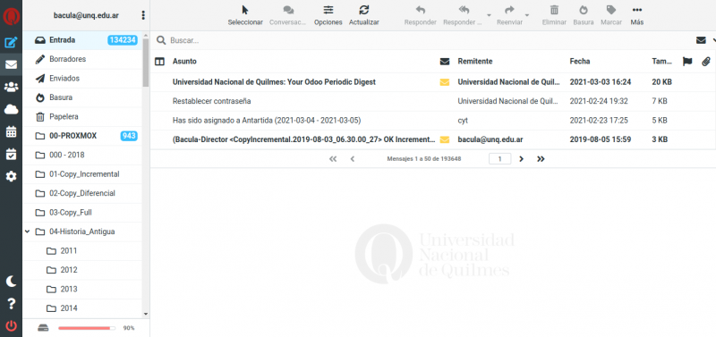Click the Seleccionar toolbar button
This screenshot has height=337, width=716.
[245, 15]
